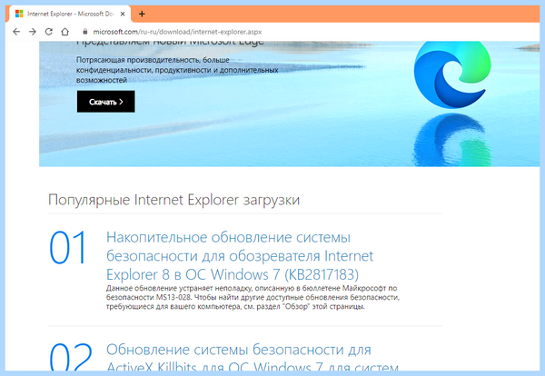Open Обновление системы безопасности для ActiveX link
Viewport: 545px width, 376px height.
[253, 357]
